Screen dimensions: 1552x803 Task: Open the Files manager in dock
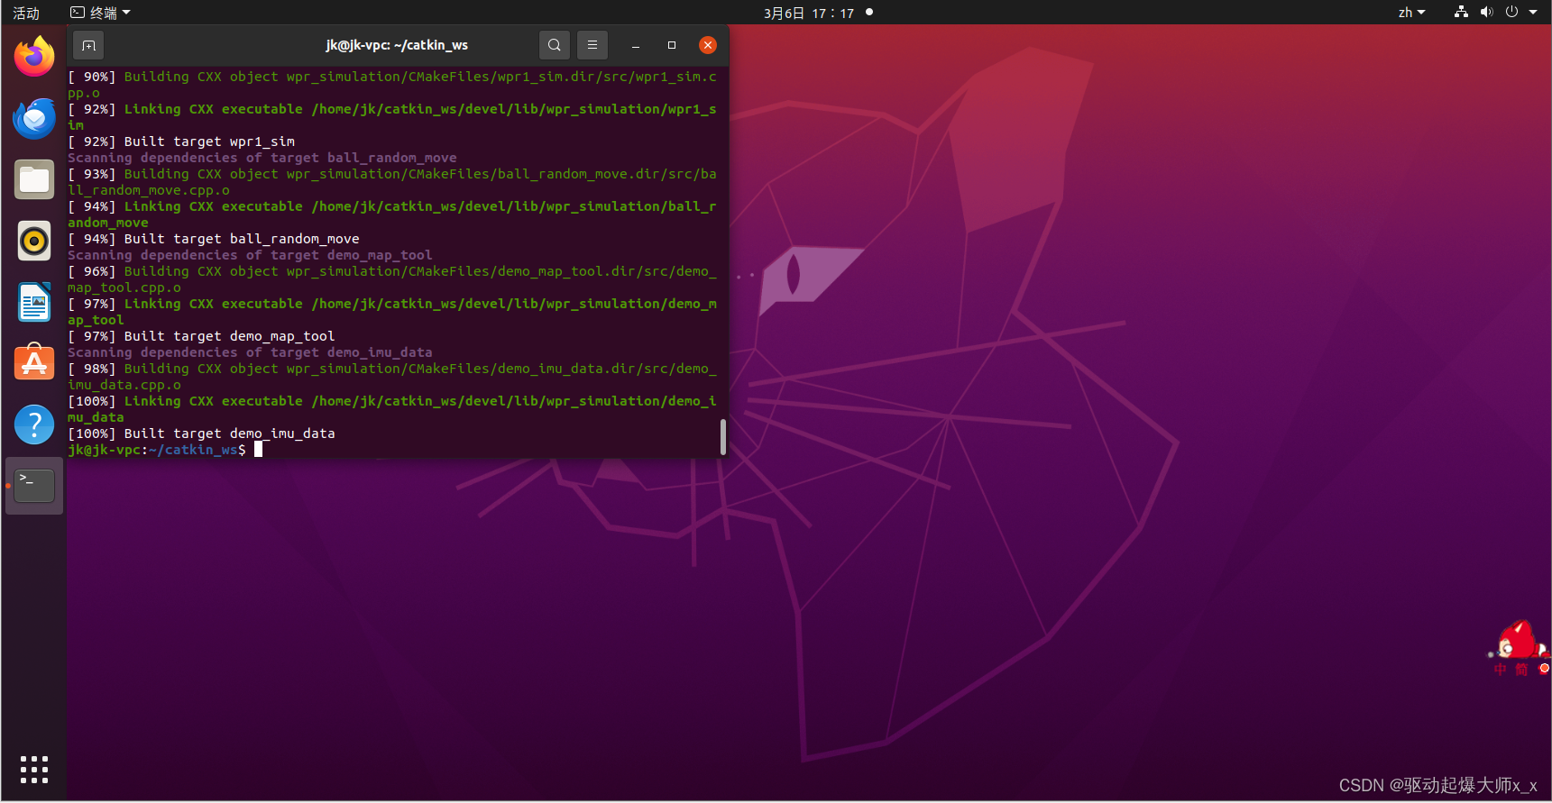point(34,179)
